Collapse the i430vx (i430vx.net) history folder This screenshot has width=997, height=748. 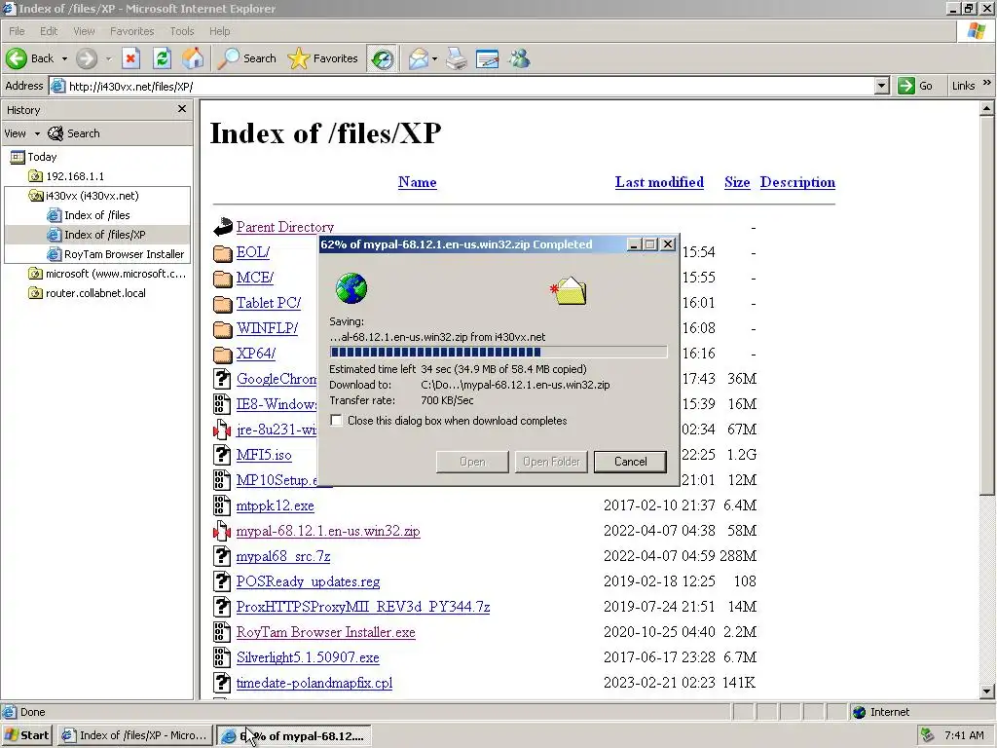84,196
